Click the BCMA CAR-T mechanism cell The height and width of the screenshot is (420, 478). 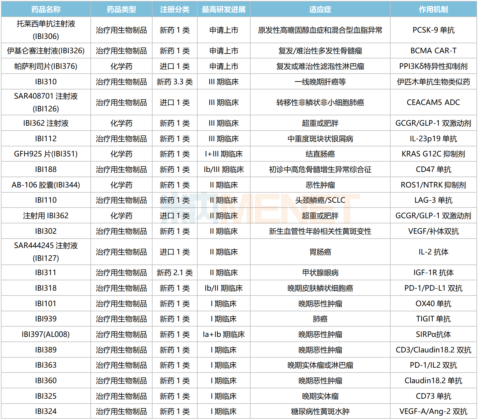(x=434, y=51)
